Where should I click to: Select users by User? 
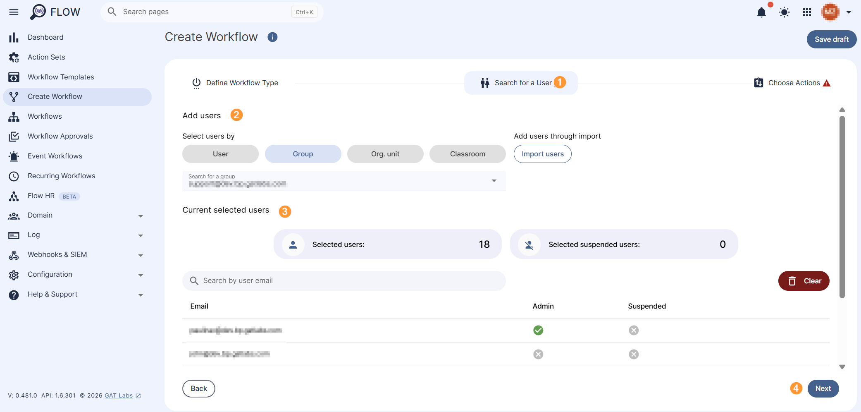[x=220, y=154]
